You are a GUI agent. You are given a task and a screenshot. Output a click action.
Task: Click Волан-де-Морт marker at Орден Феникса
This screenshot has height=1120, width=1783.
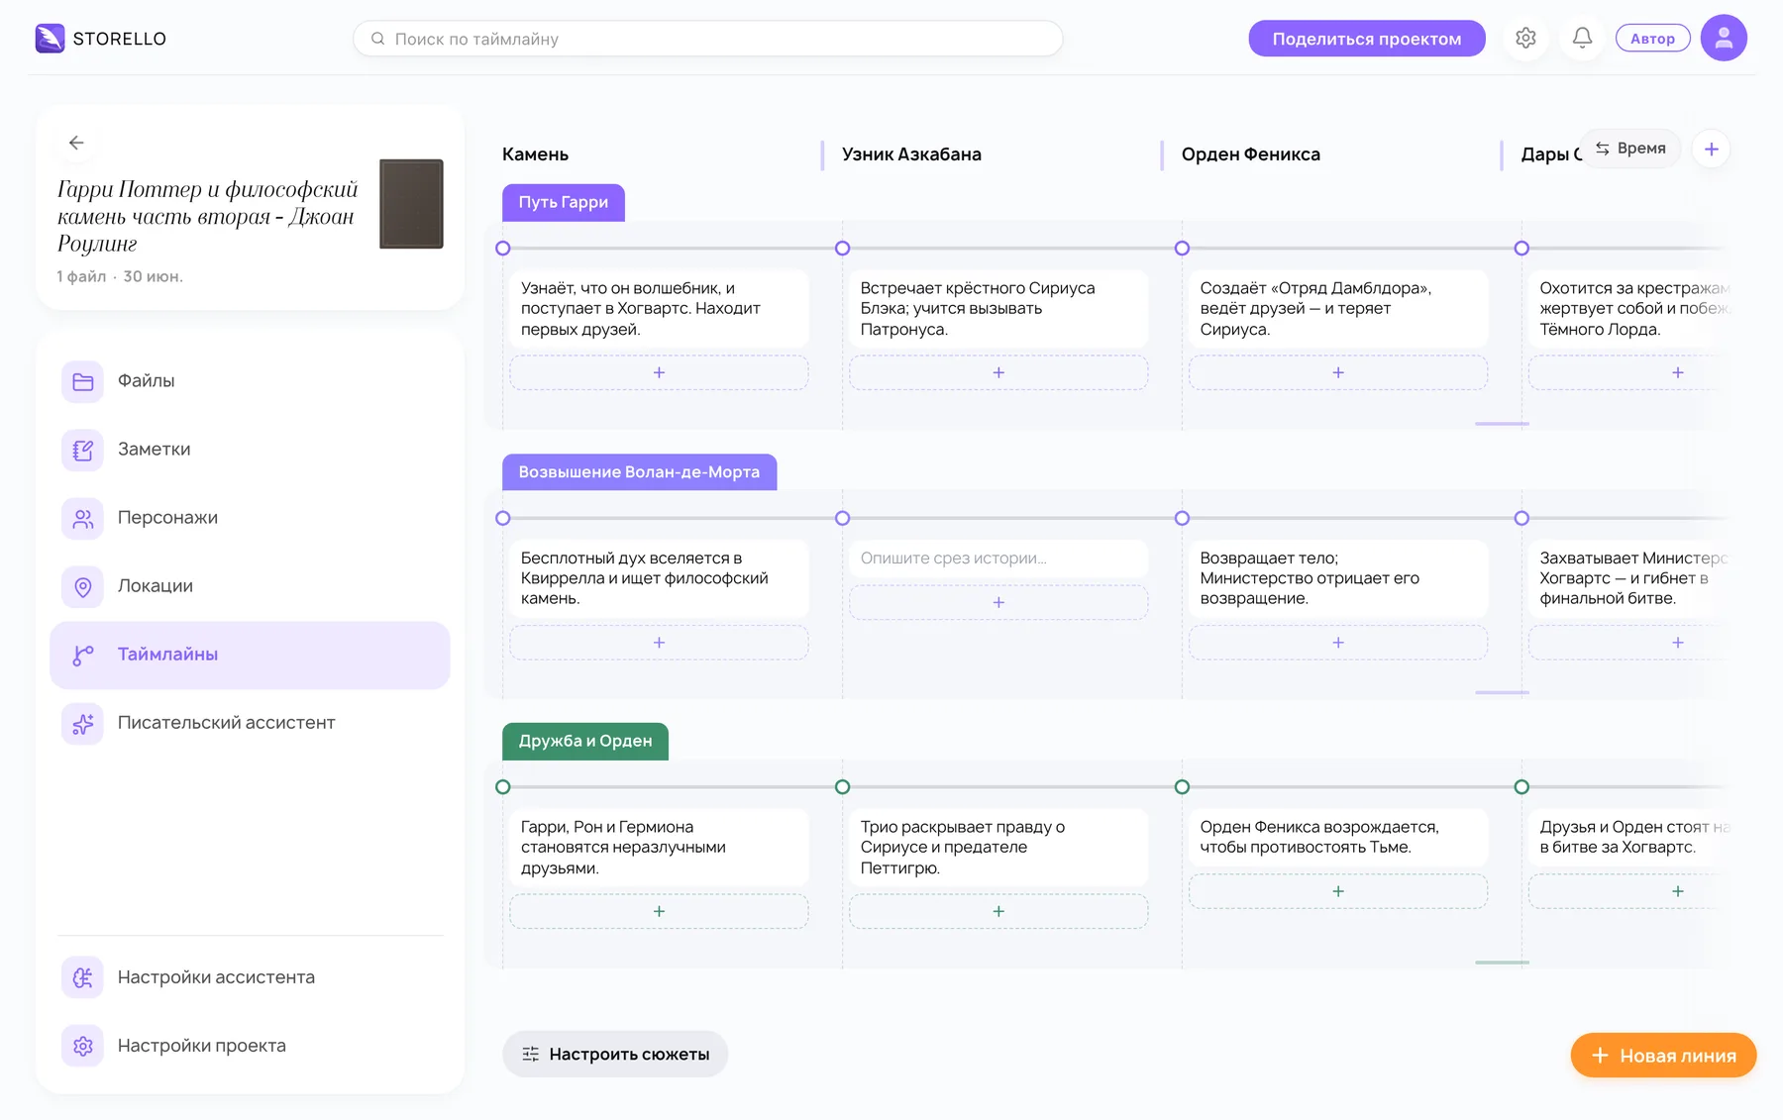(1182, 518)
